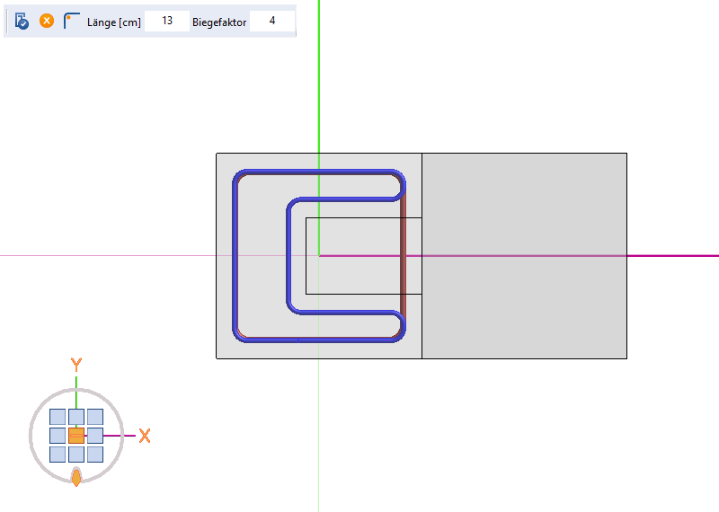The height and width of the screenshot is (512, 719).
Task: Select the orange center square of the view navigator
Action: (76, 436)
